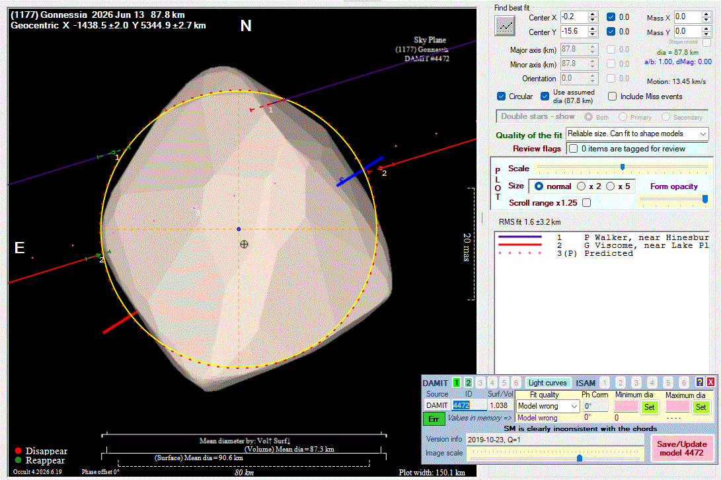Click Set button for Minimum dia

(649, 407)
